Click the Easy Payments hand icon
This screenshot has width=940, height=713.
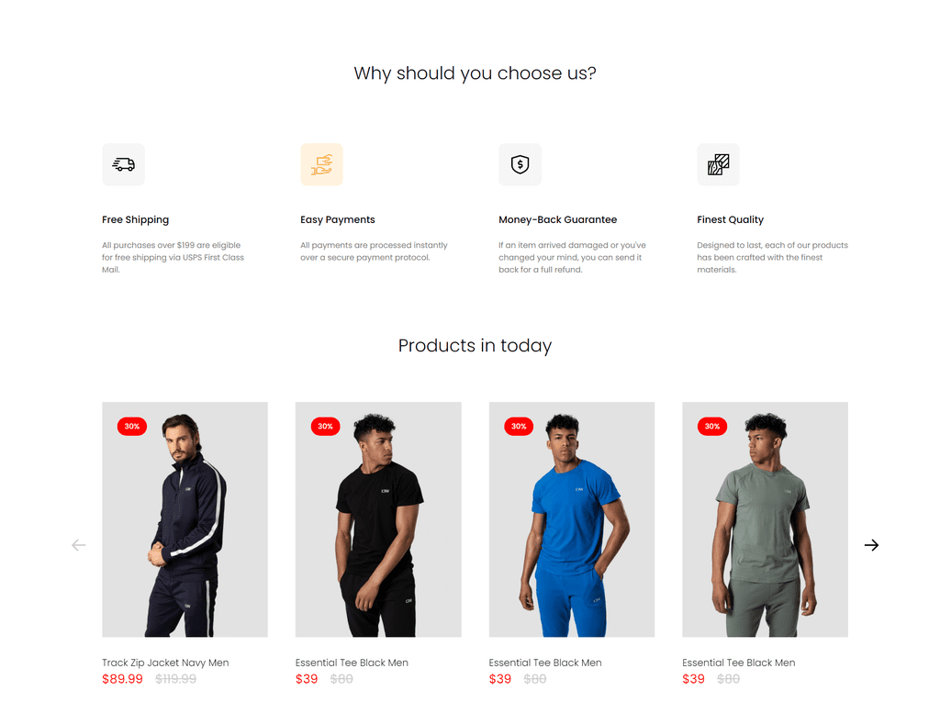(322, 164)
